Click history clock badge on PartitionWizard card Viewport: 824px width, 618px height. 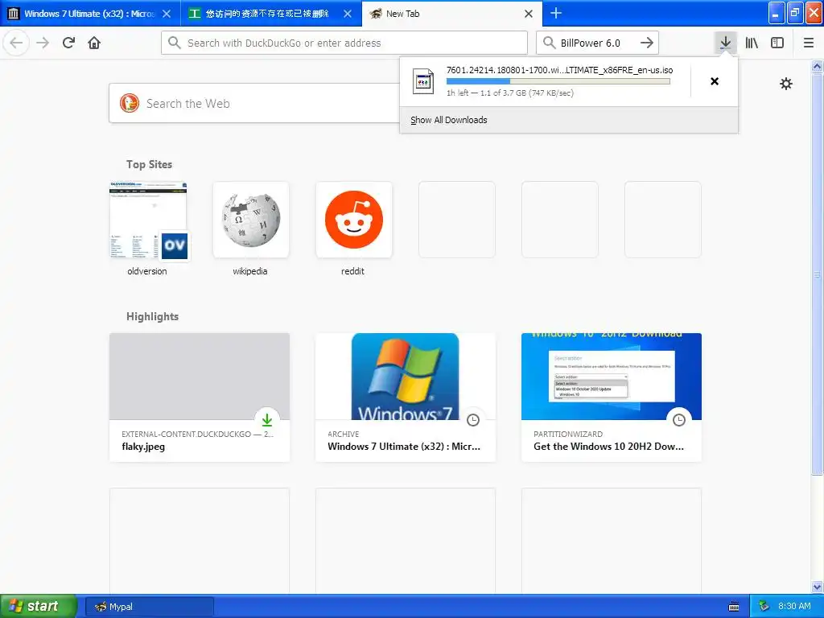click(x=679, y=419)
